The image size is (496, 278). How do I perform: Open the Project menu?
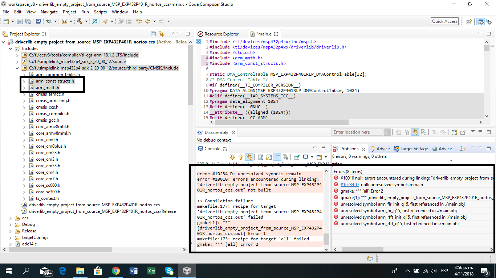[69, 12]
